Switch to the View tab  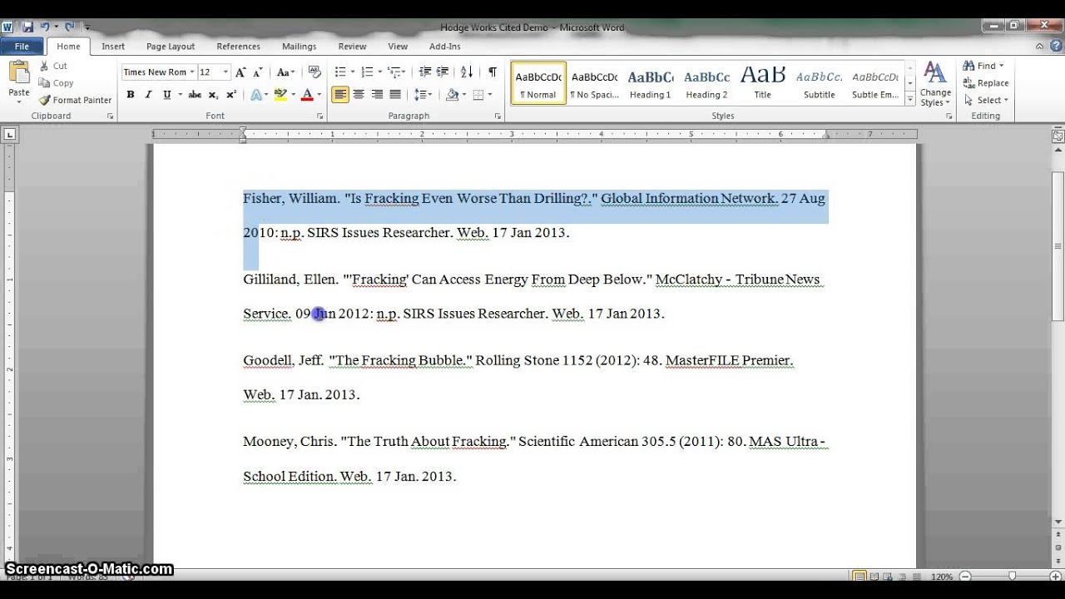tap(398, 47)
